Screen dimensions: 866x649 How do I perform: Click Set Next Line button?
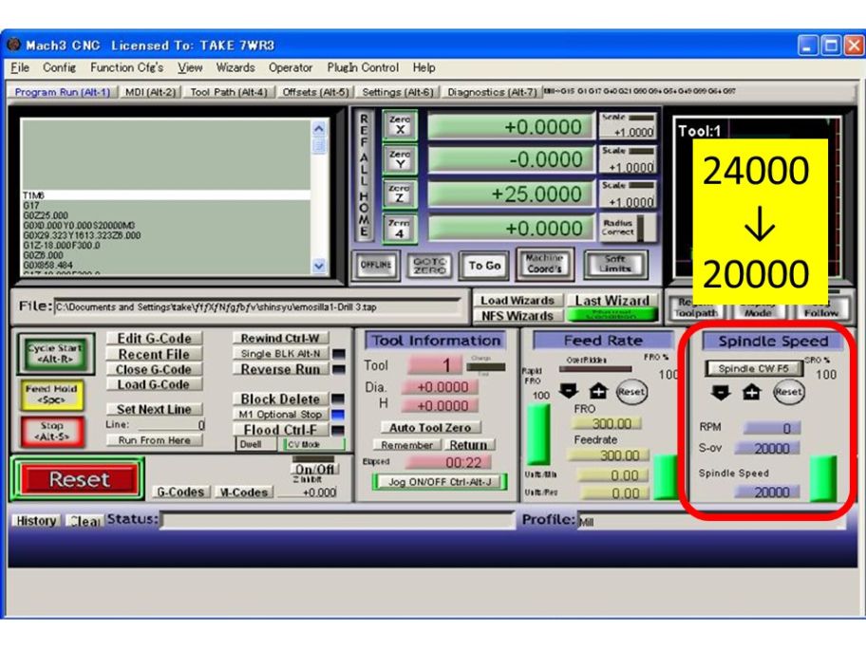[154, 409]
